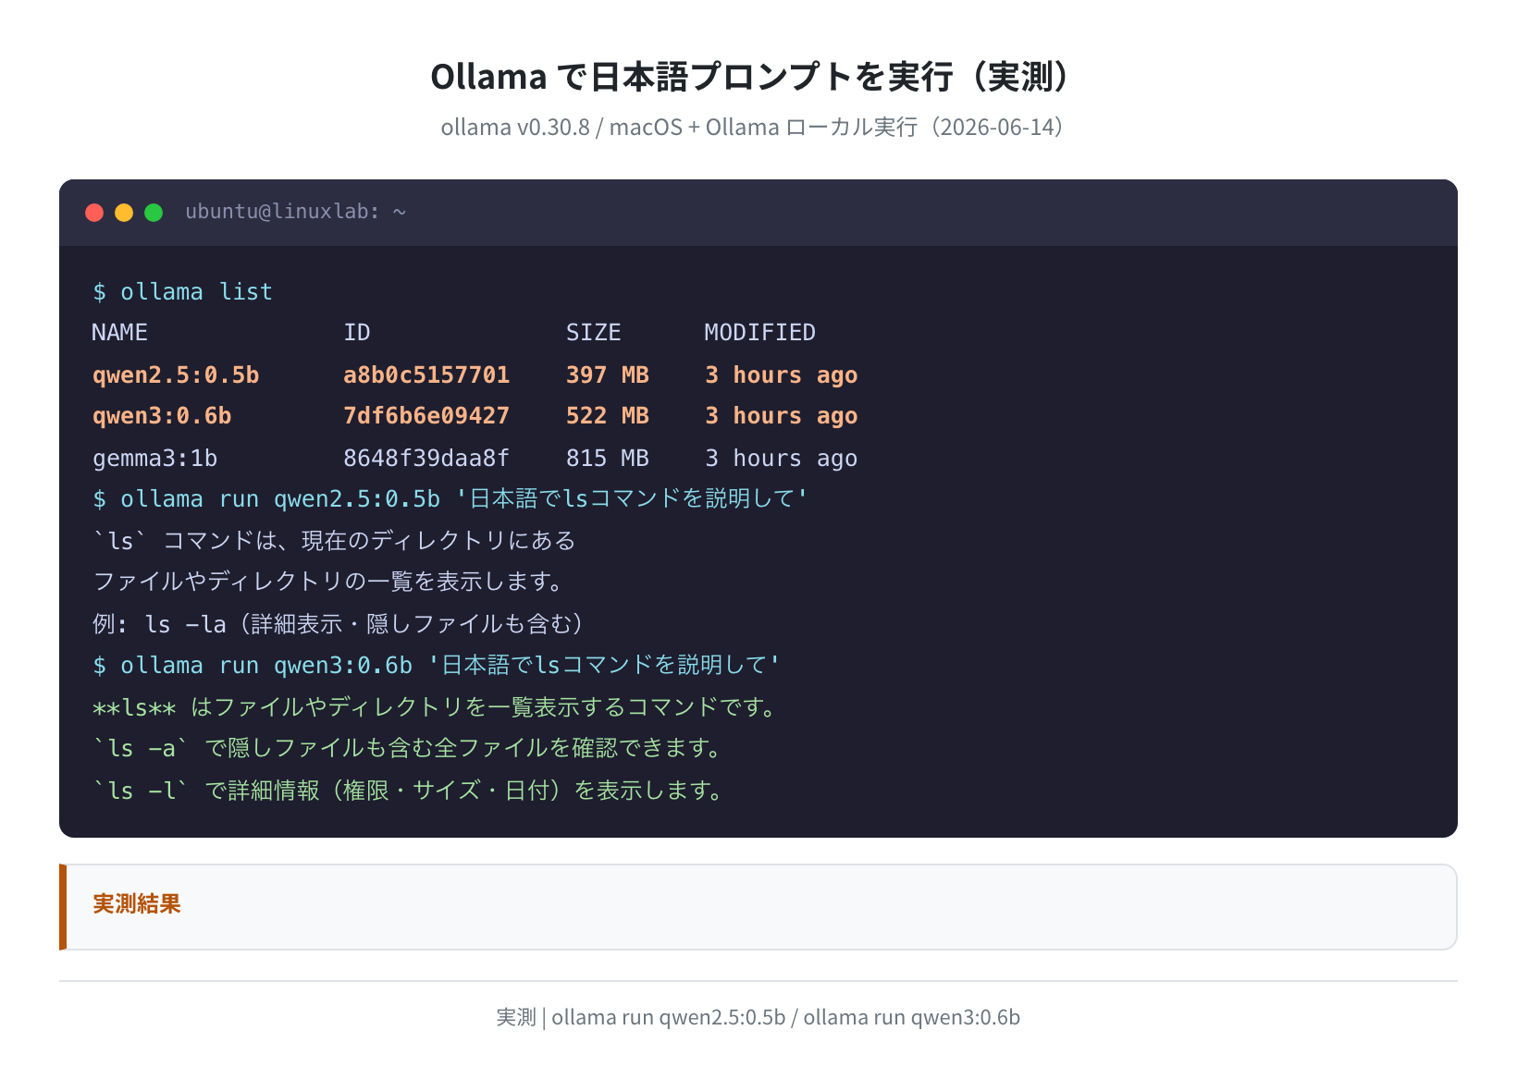The image size is (1517, 1067).
Task: Click the size value '522 MB'
Action: click(608, 416)
